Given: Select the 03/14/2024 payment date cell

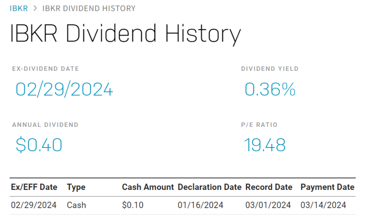Looking at the screenshot, I should 323,205.
